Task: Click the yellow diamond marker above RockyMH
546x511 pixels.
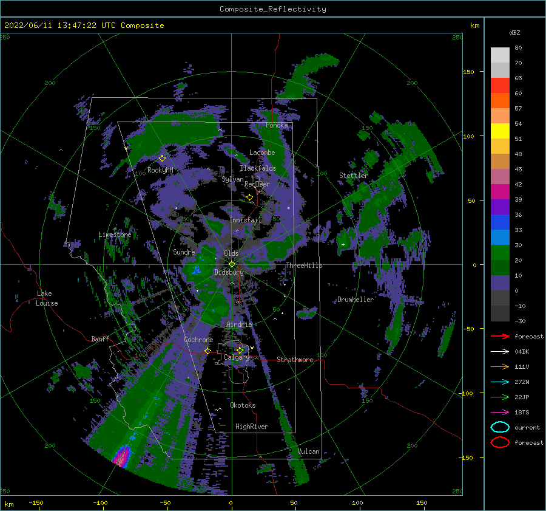Action: [x=162, y=159]
